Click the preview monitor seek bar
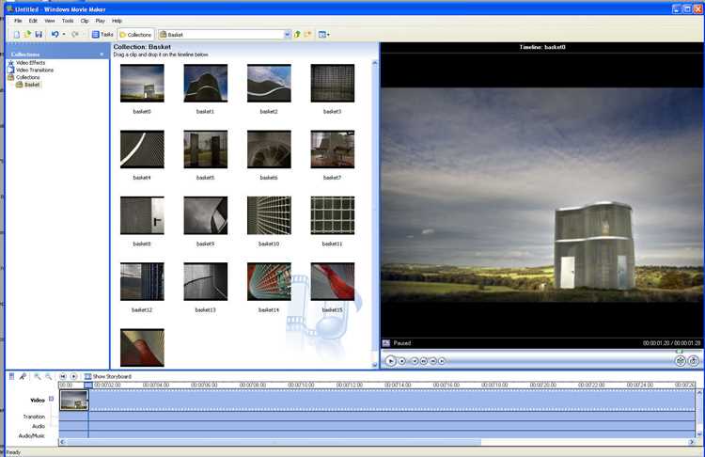 click(x=541, y=352)
